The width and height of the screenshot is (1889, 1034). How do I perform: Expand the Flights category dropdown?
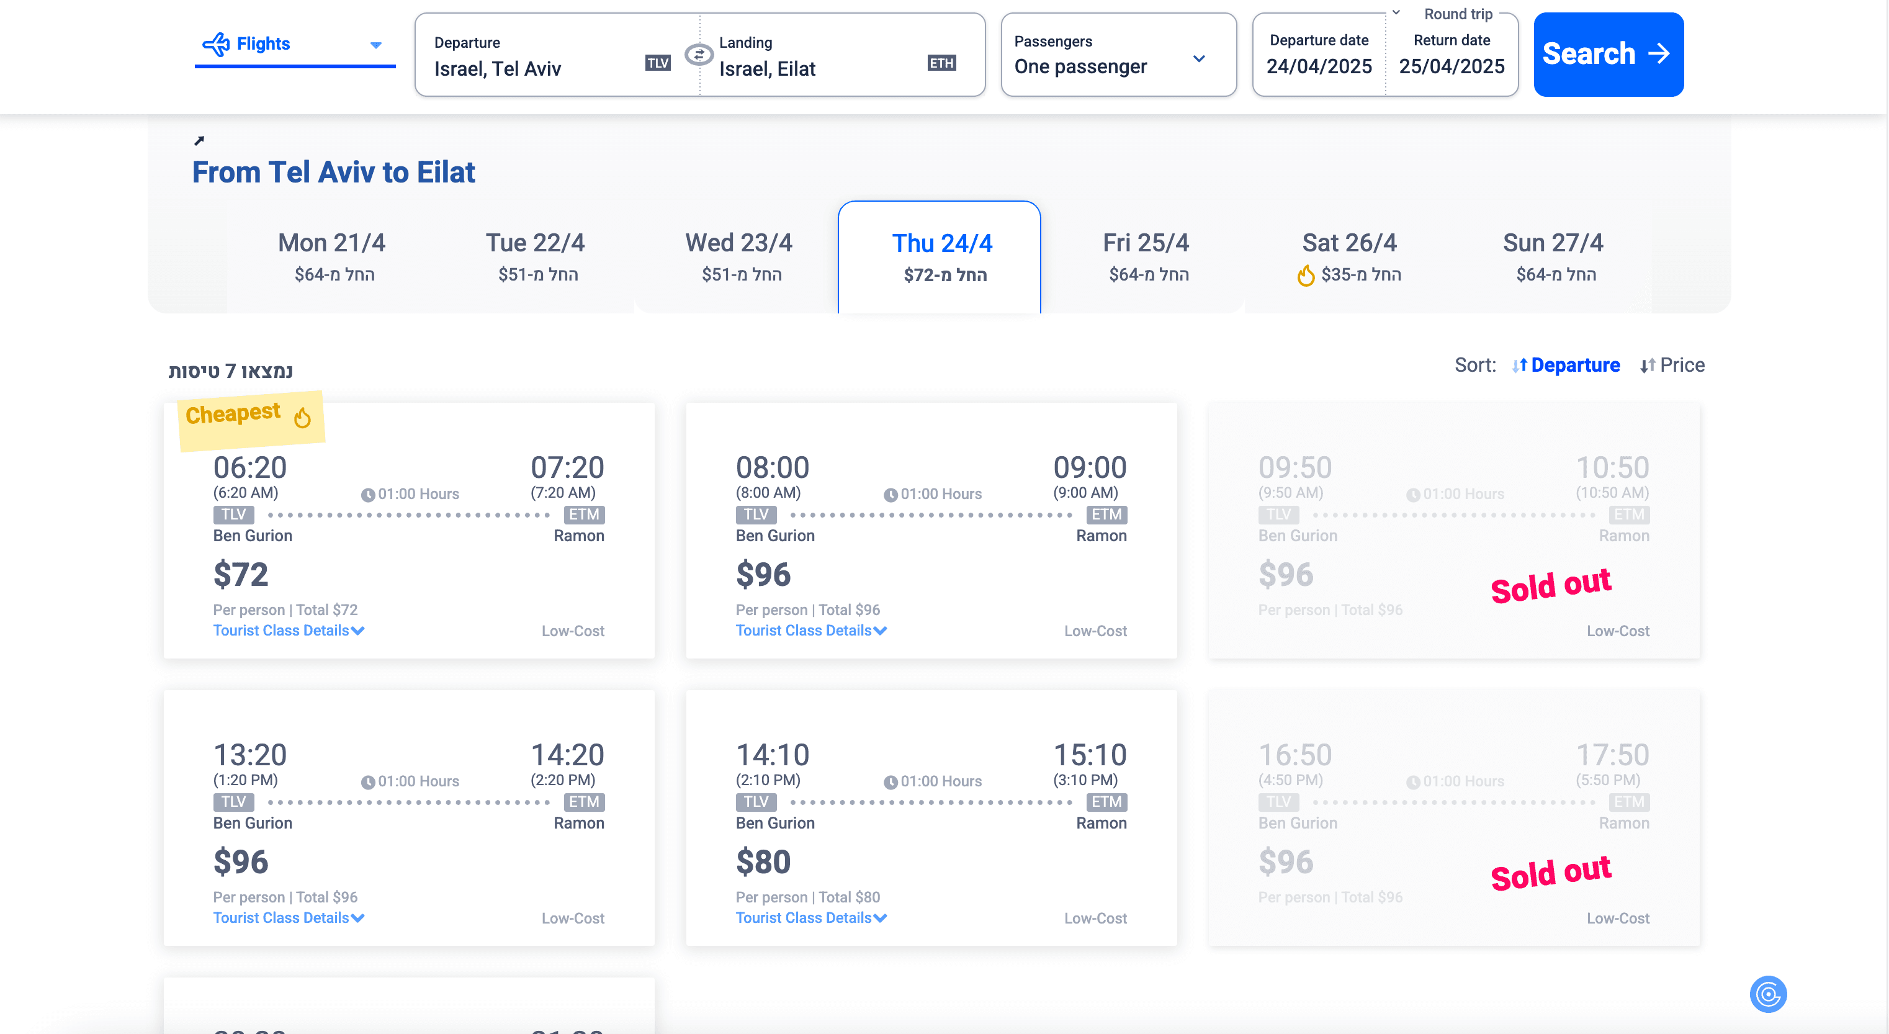(x=375, y=45)
